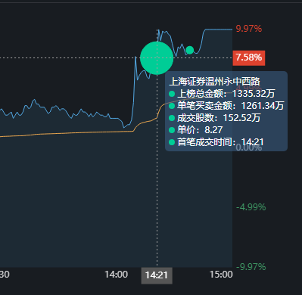This screenshot has height=295, width=302.
Task: Click the 9.97% upper limit axis label
Action: pyautogui.click(x=249, y=29)
